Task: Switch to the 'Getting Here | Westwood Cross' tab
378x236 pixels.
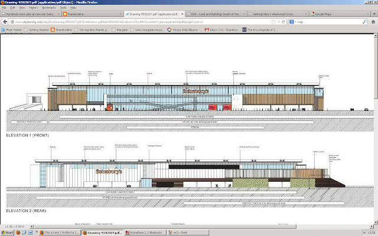Action: [278, 14]
